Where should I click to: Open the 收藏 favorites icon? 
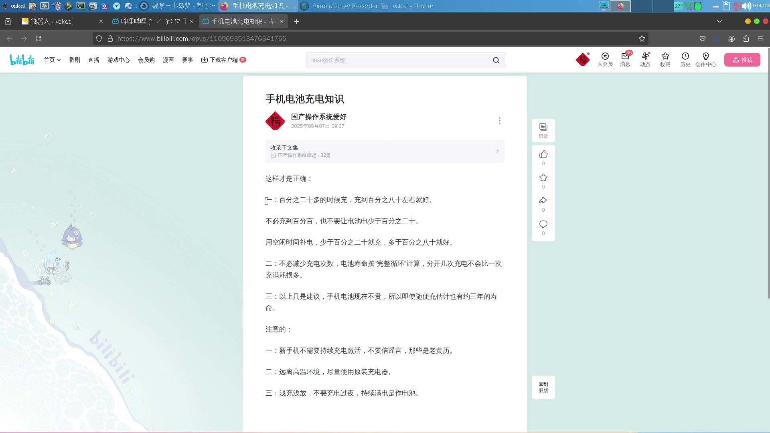pos(665,60)
